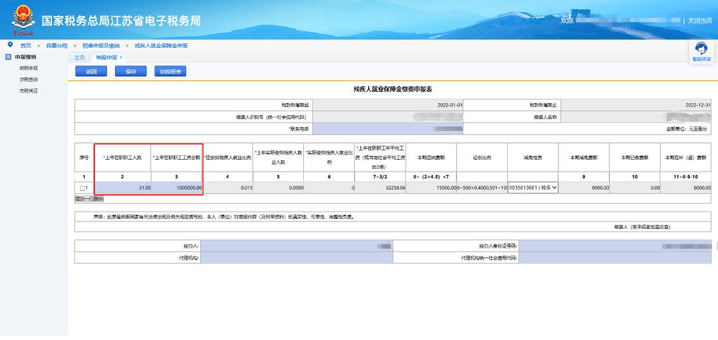Click 删除 below the table

click(x=98, y=198)
